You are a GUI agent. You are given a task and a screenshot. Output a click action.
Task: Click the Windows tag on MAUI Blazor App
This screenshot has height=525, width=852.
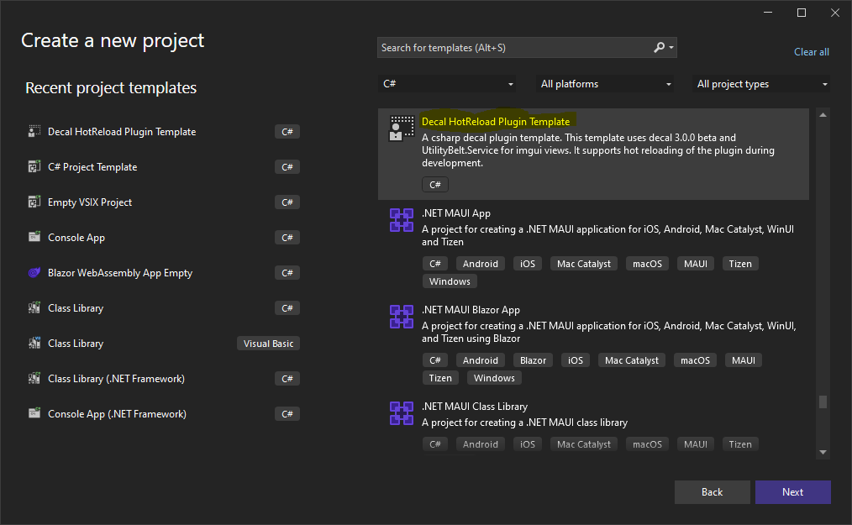(494, 378)
